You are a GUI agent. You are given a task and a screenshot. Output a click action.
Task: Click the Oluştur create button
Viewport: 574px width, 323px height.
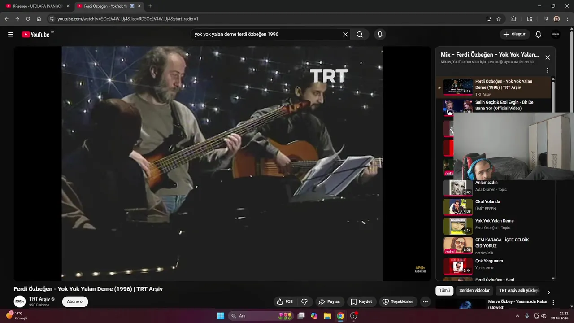(514, 35)
